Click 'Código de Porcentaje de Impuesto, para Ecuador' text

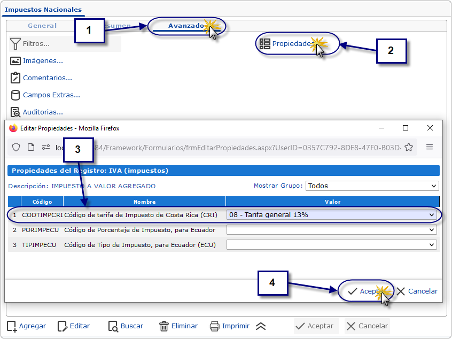pyautogui.click(x=139, y=230)
